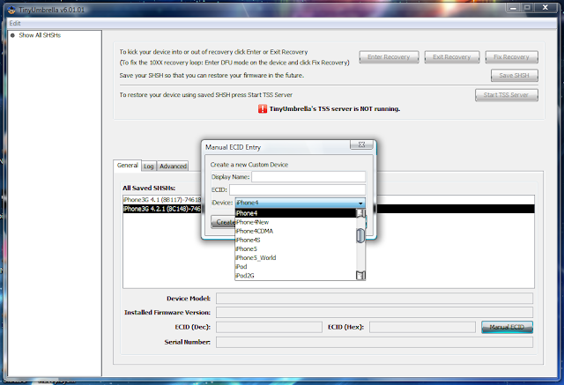564x385 pixels.
Task: Click the Exit Recovery button
Action: [x=452, y=56]
